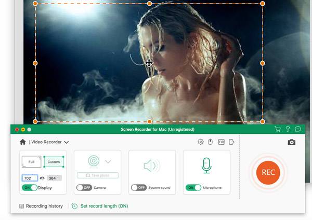Switch on the System sound toggle

point(138,187)
